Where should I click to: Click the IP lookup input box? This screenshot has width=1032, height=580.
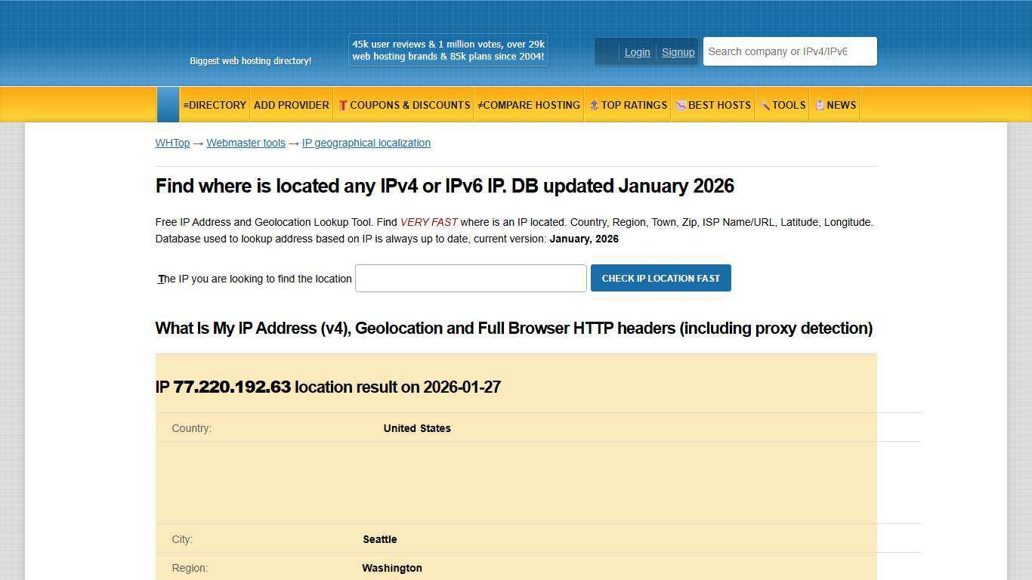pyautogui.click(x=470, y=278)
